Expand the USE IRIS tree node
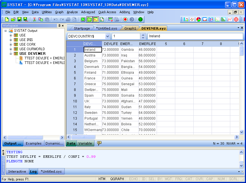The width and height of the screenshot is (246, 183). click(x=11, y=40)
